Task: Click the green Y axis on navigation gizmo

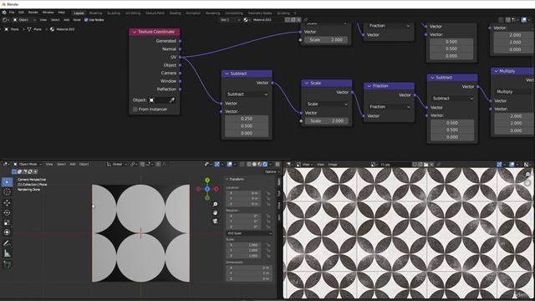Action: [207, 180]
